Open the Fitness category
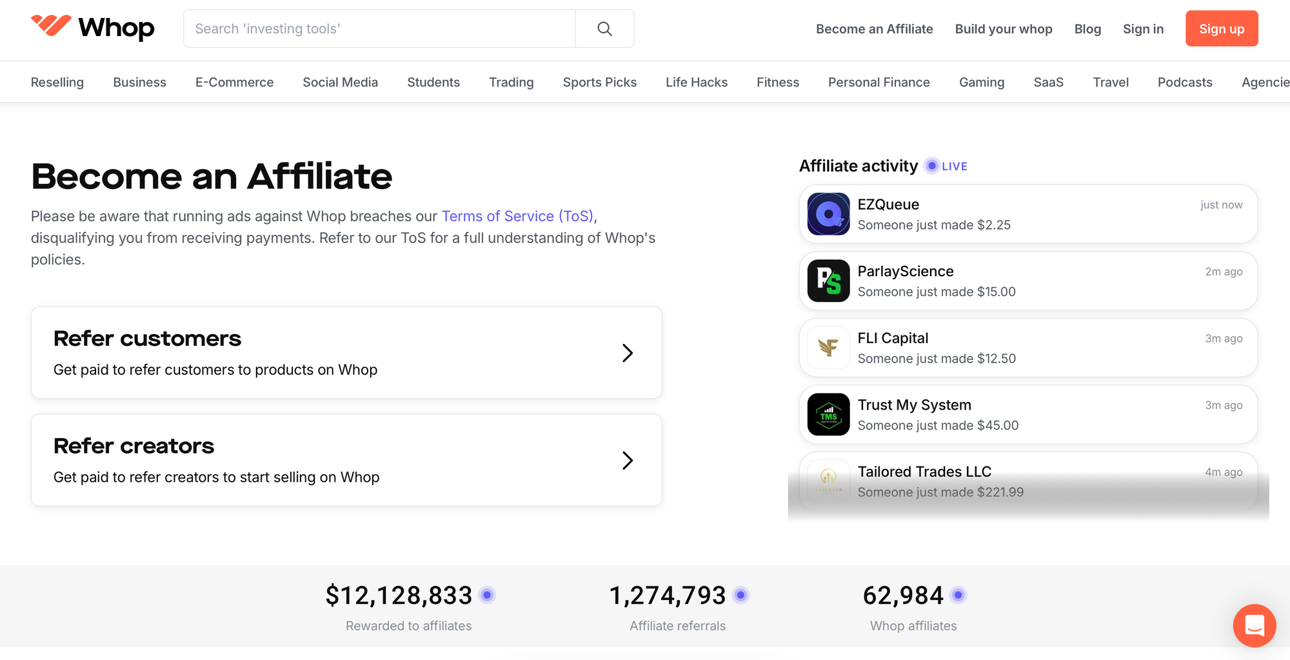 point(778,82)
